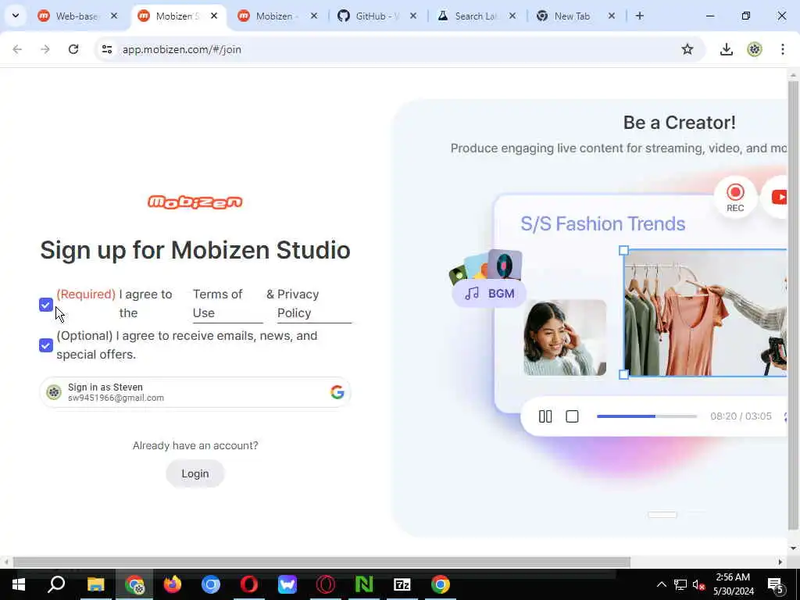The image size is (800, 600).
Task: Click the BGM music badge
Action: point(489,294)
